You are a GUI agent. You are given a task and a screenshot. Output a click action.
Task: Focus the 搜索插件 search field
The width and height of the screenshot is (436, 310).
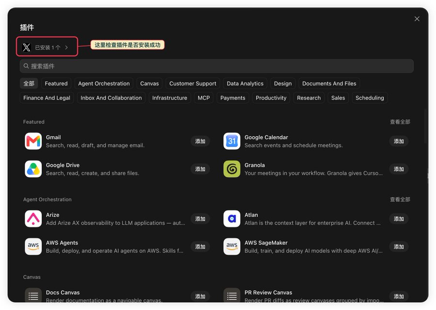pos(217,66)
